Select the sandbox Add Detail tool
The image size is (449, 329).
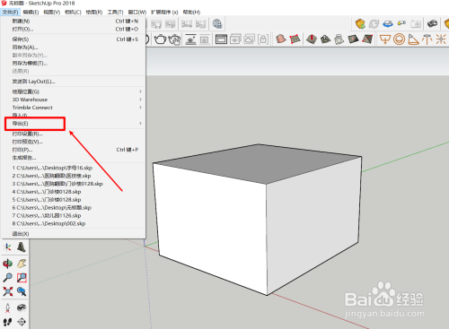353,39
